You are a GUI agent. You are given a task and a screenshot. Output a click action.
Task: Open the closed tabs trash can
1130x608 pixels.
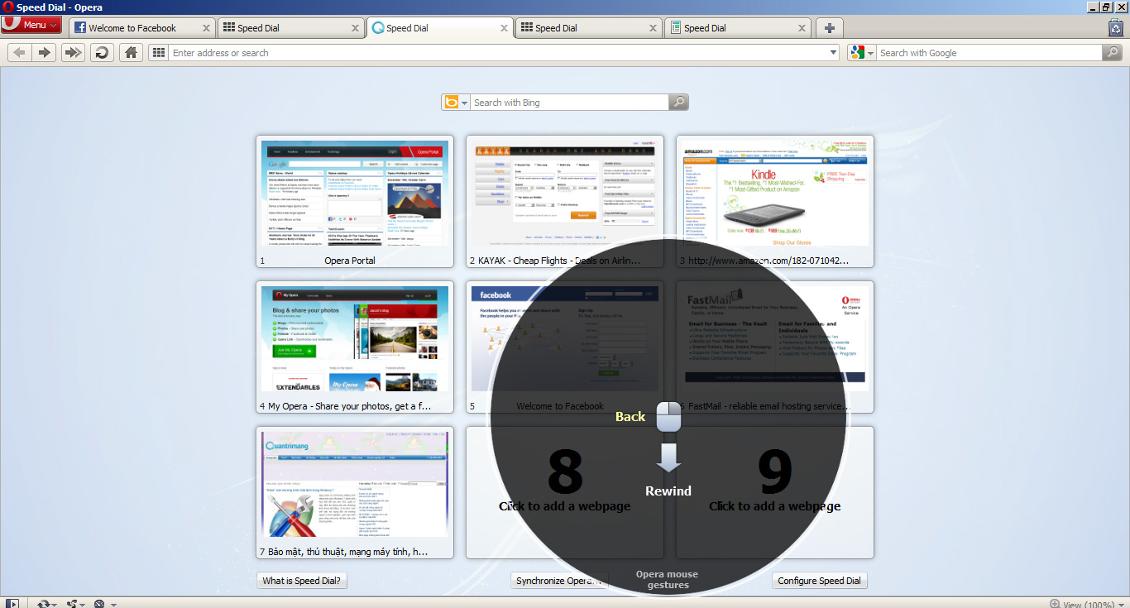pos(1118,26)
